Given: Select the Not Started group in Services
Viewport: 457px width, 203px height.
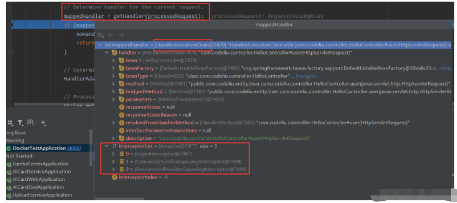Looking at the screenshot, I should click(x=19, y=156).
